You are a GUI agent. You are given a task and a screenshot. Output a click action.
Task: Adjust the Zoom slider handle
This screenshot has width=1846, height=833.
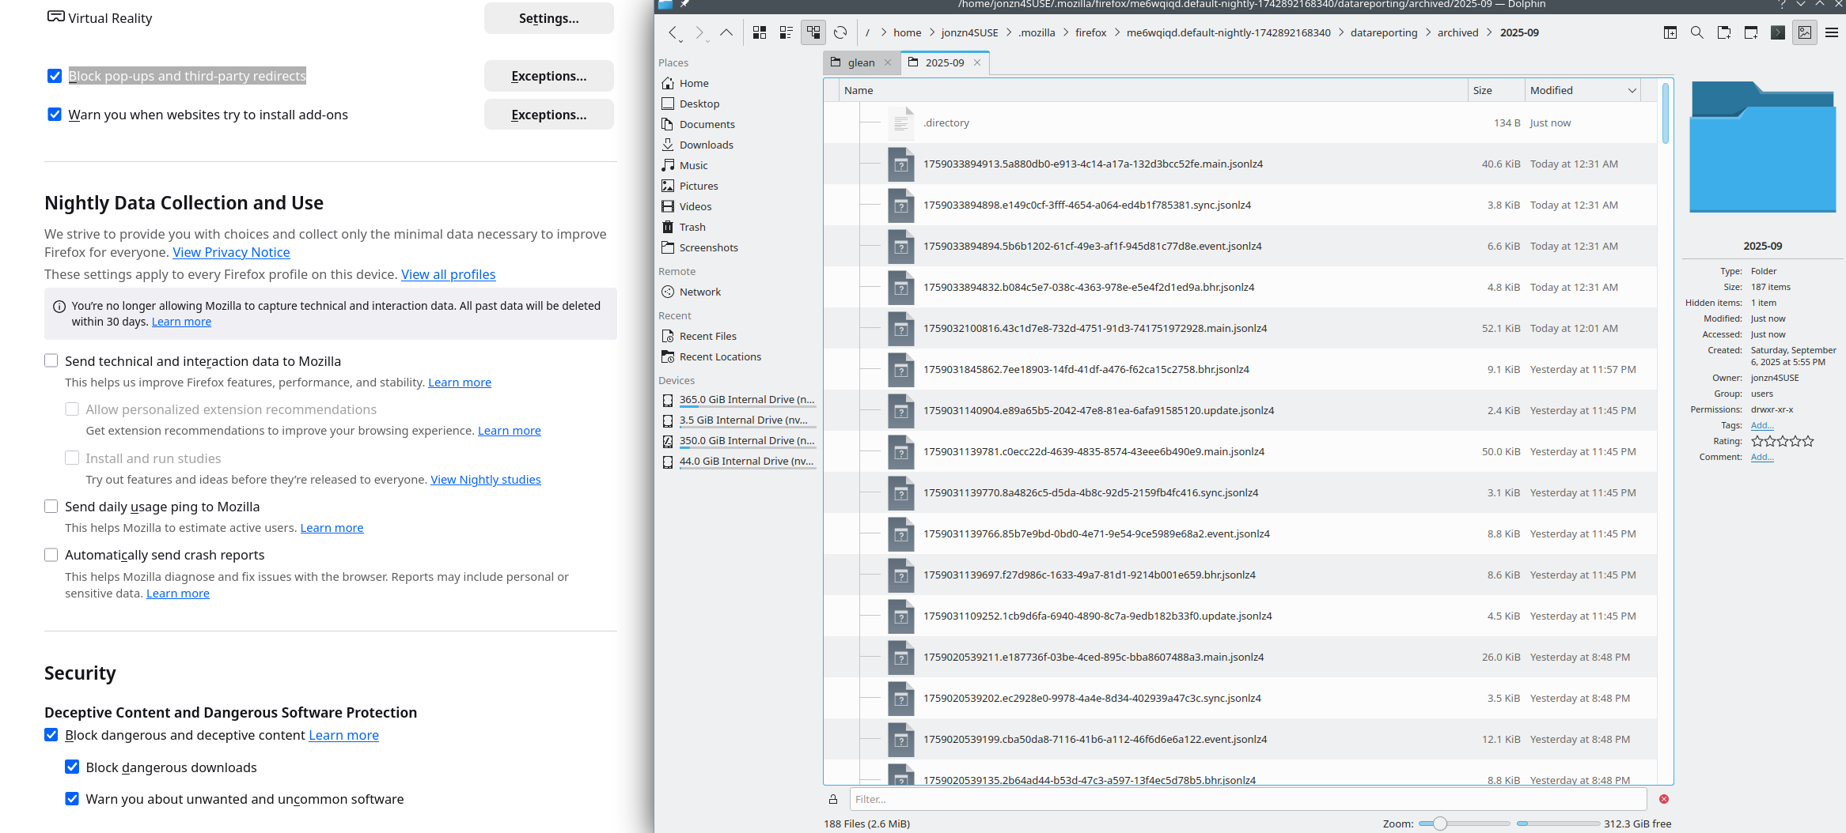point(1440,824)
